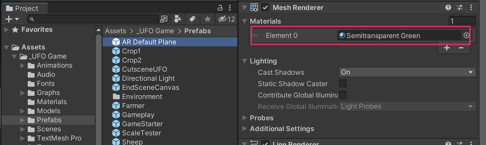
Task: Open the Project panel three-dot menu
Action: click(x=230, y=8)
